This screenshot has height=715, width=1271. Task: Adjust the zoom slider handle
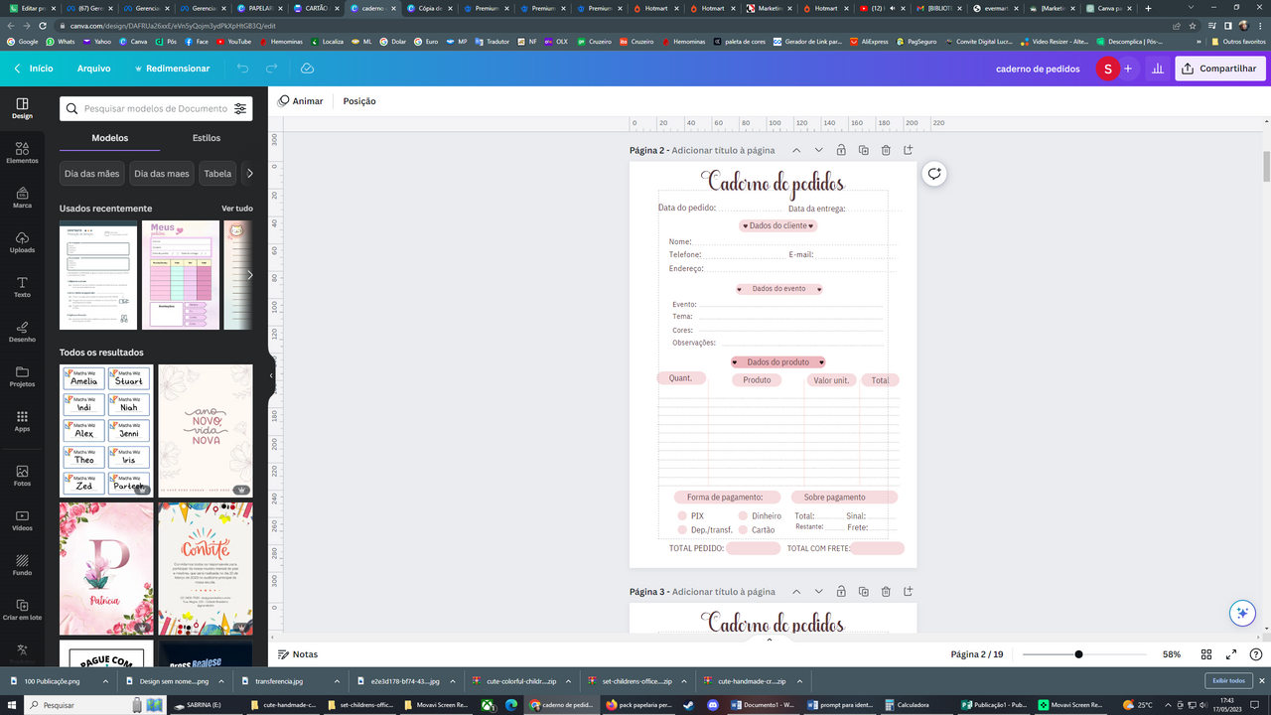(x=1078, y=654)
